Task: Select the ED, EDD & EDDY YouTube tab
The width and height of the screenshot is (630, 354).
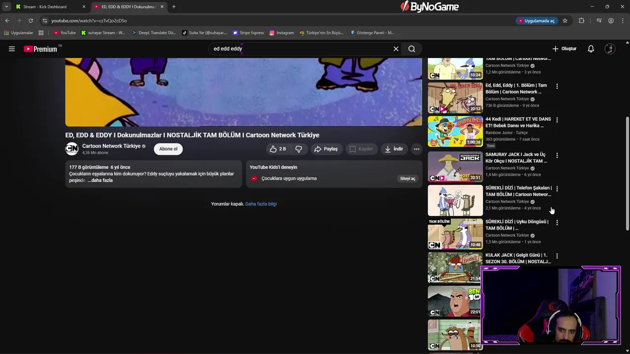Action: (129, 7)
